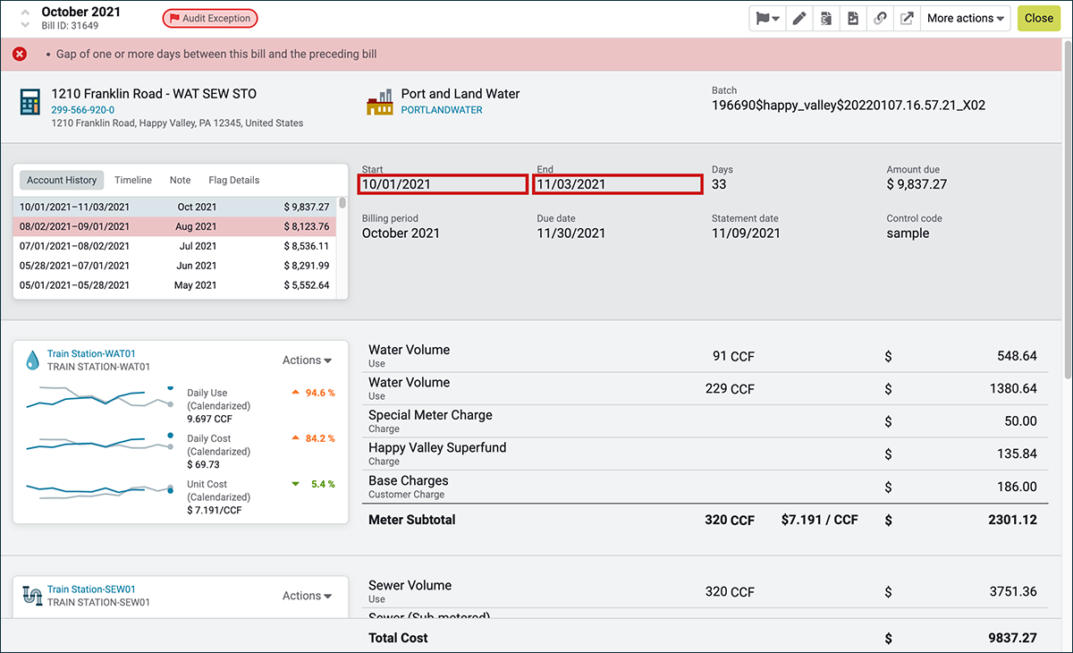Click the Daily Use sparkline chart

pos(99,397)
